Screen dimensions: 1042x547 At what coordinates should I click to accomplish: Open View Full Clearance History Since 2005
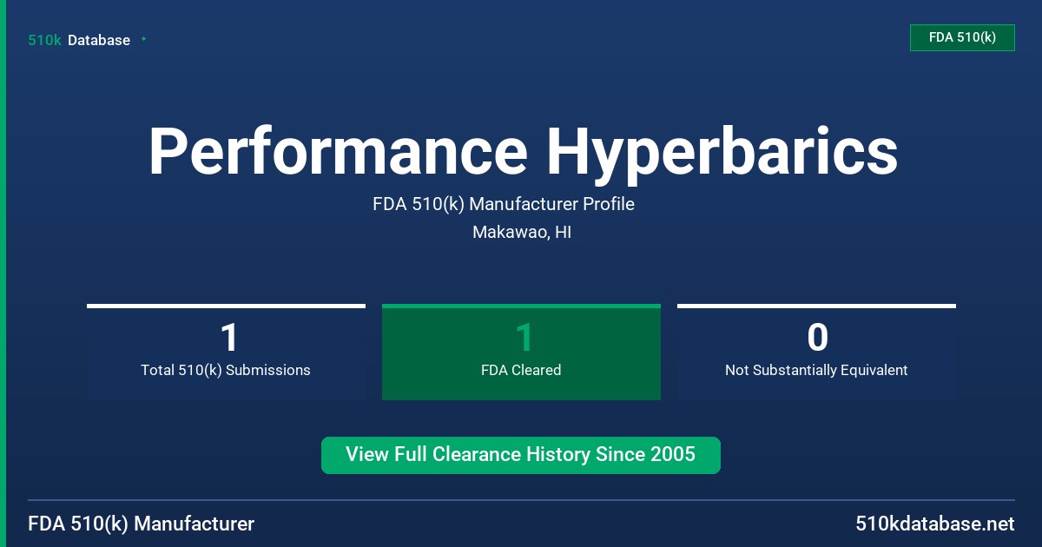tap(521, 455)
